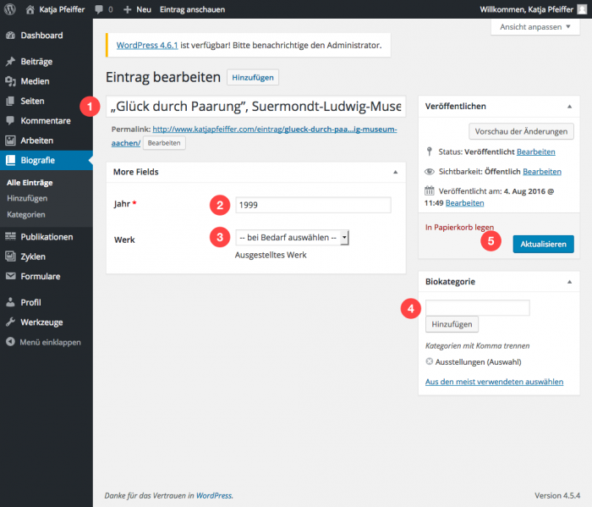This screenshot has width=592, height=507.
Task: Click the user avatar in admin bar
Action: point(582,9)
